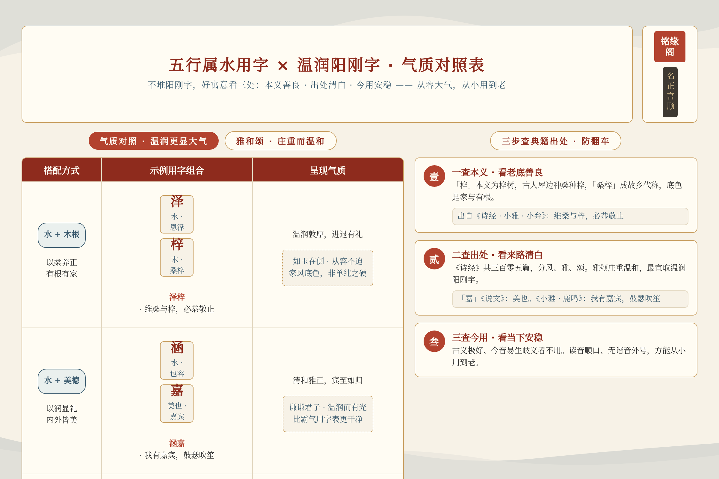Select the 涵 character tile
The image size is (719, 479).
pos(177,360)
